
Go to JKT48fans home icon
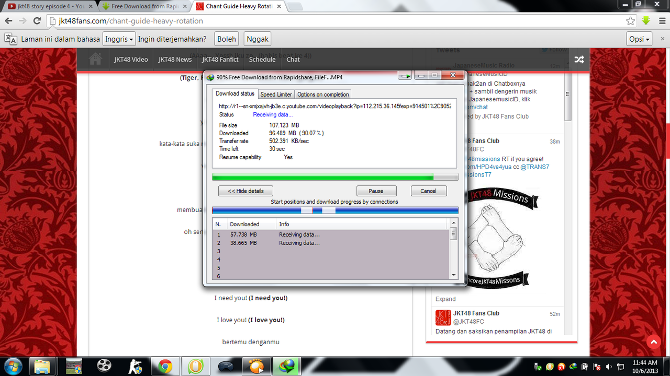95,59
